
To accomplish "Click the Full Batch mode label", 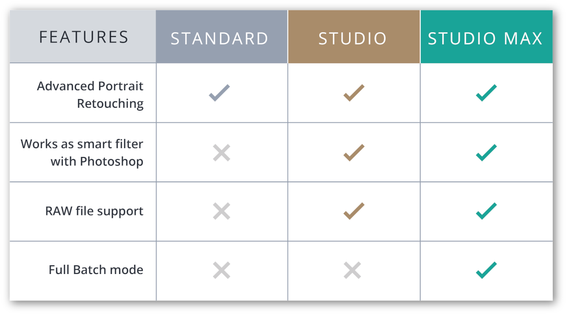I will click(96, 270).
